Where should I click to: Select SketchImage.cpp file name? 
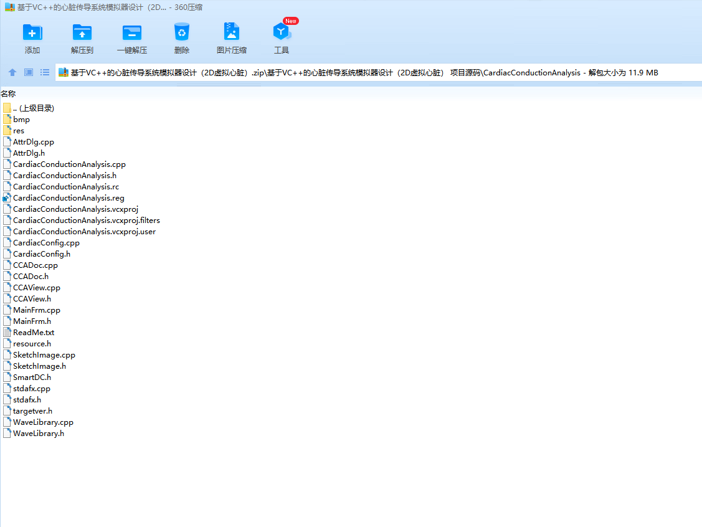[x=44, y=354]
